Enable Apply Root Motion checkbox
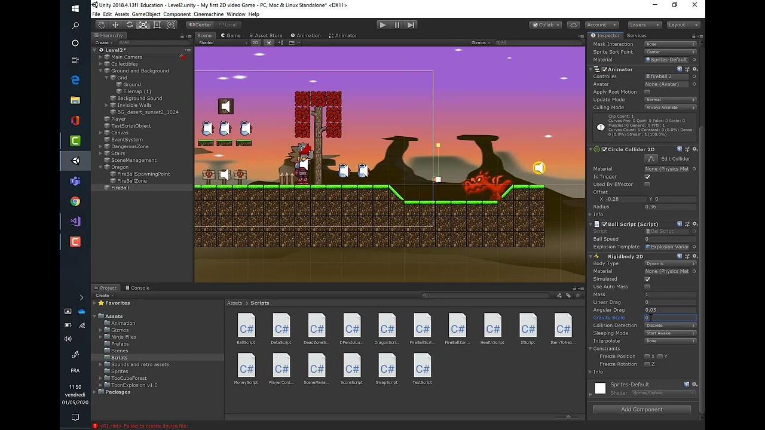765x430 pixels. pos(647,92)
